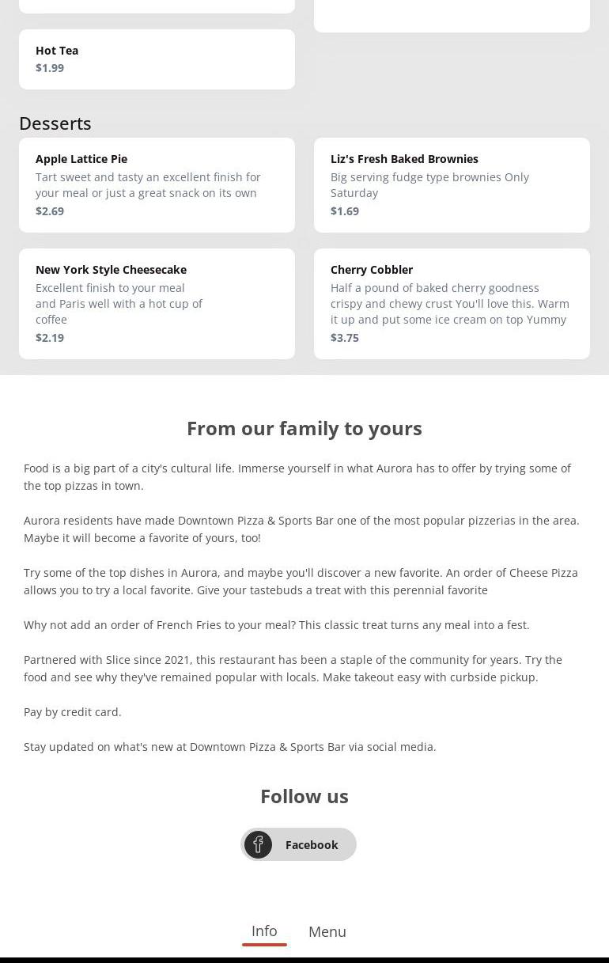Add the Cherry Cobbler item
The image size is (609, 963).
tap(372, 270)
